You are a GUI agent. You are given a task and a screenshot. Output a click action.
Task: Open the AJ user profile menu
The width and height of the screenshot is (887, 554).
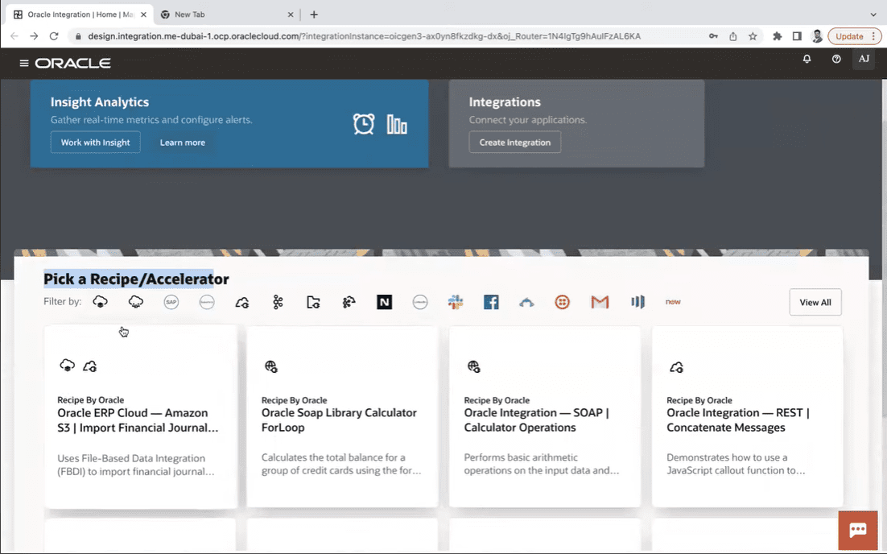(864, 59)
